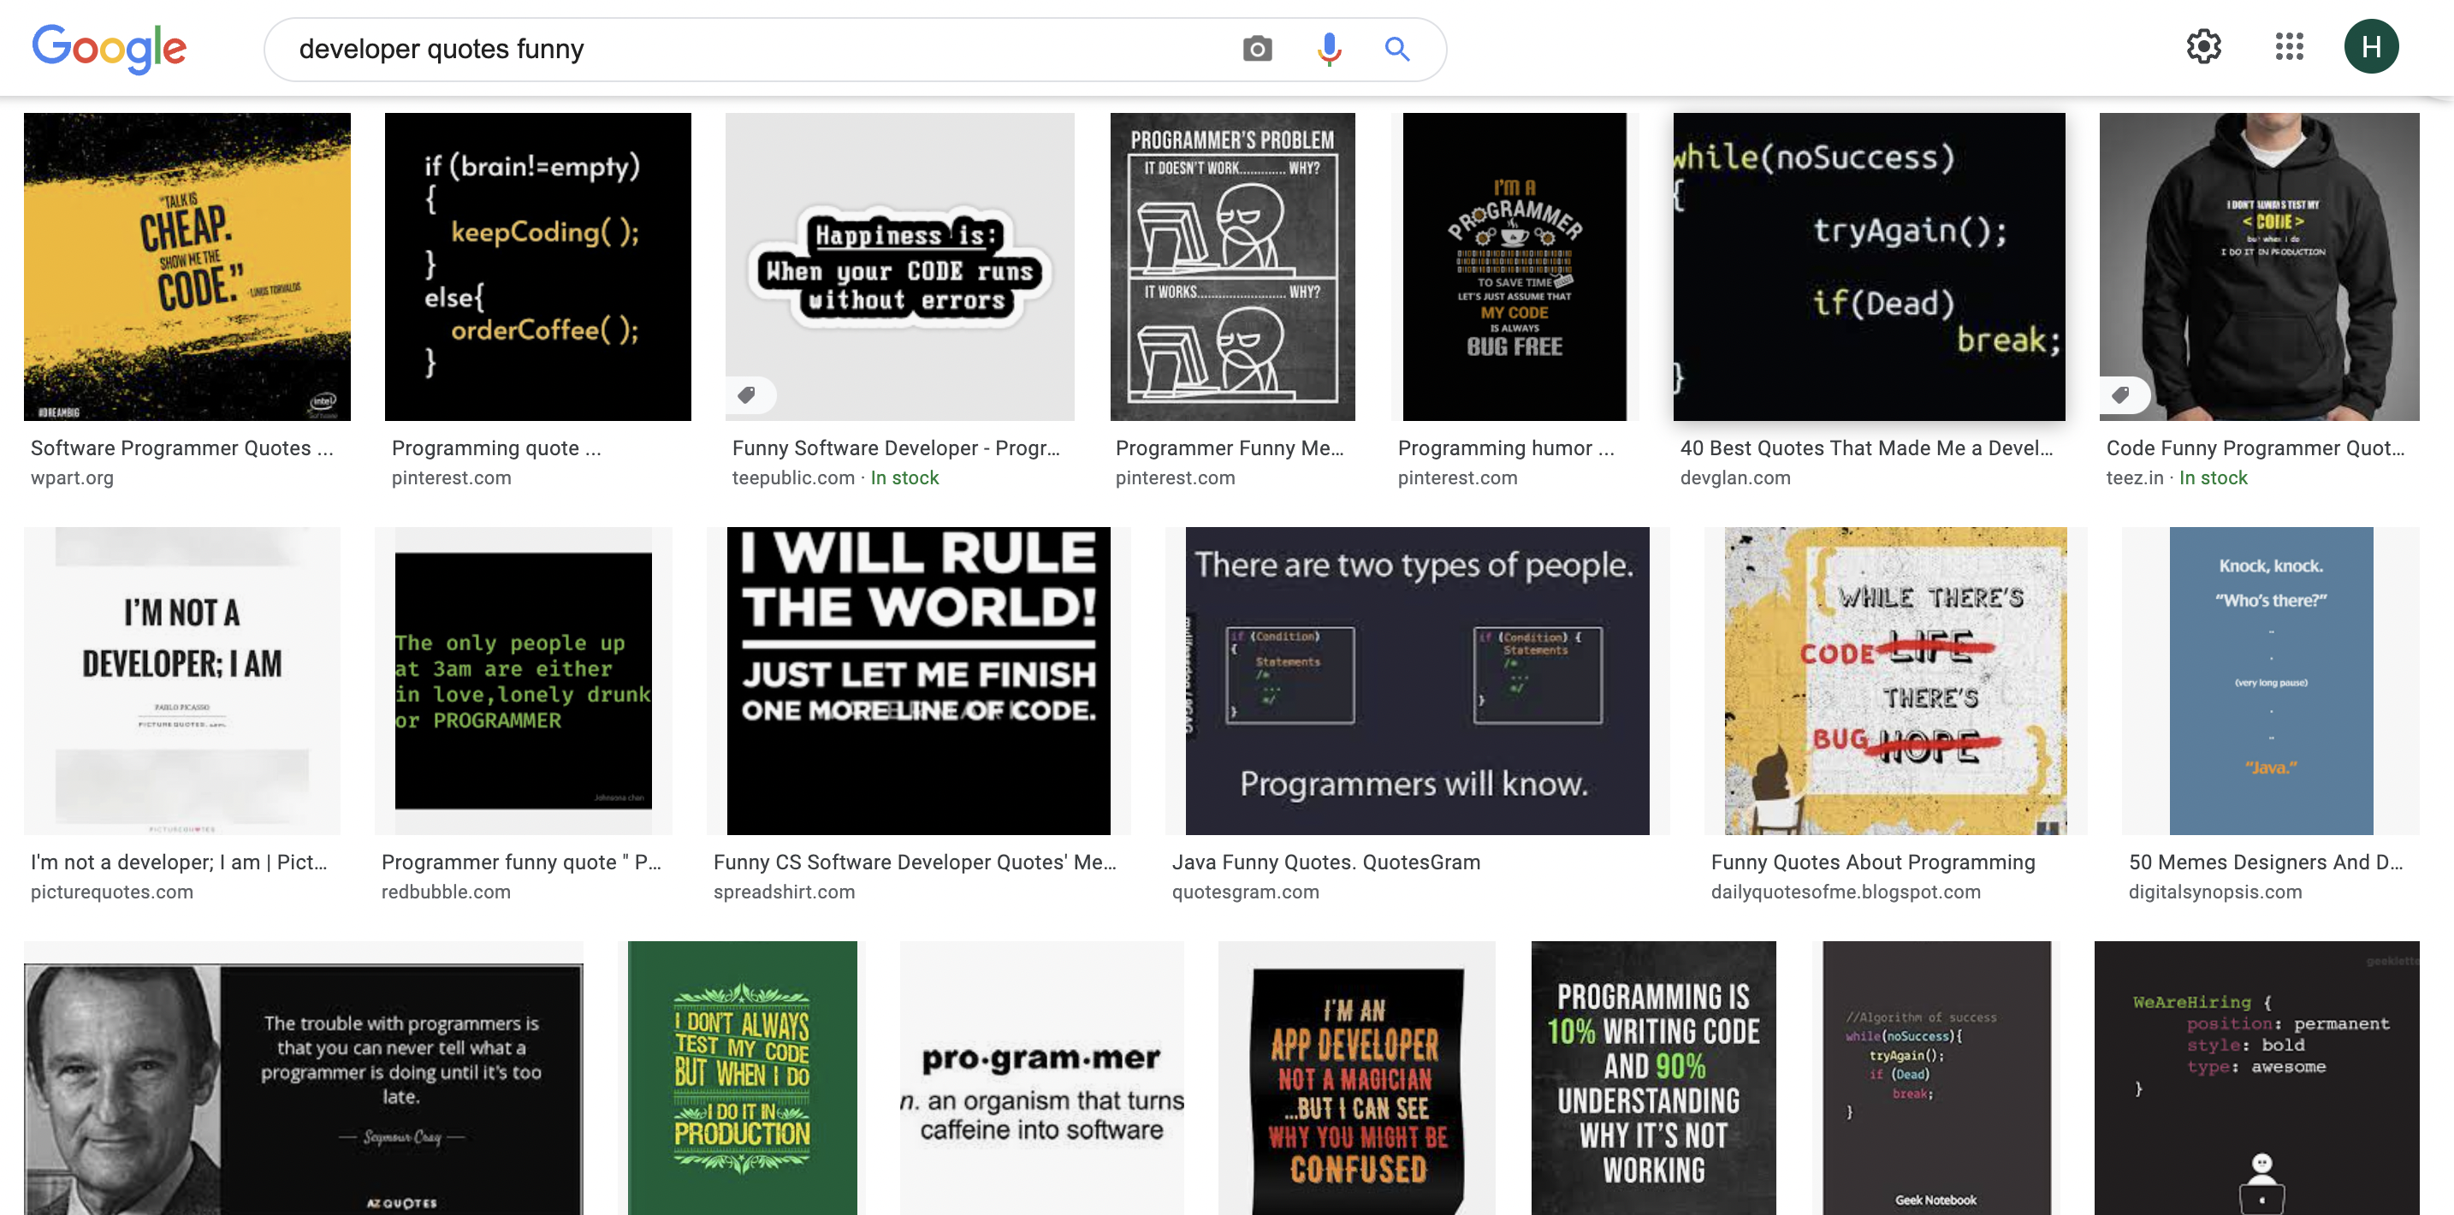Viewport: 2454px width, 1215px height.
Task: Click the devglan.com source link
Action: tap(1734, 477)
